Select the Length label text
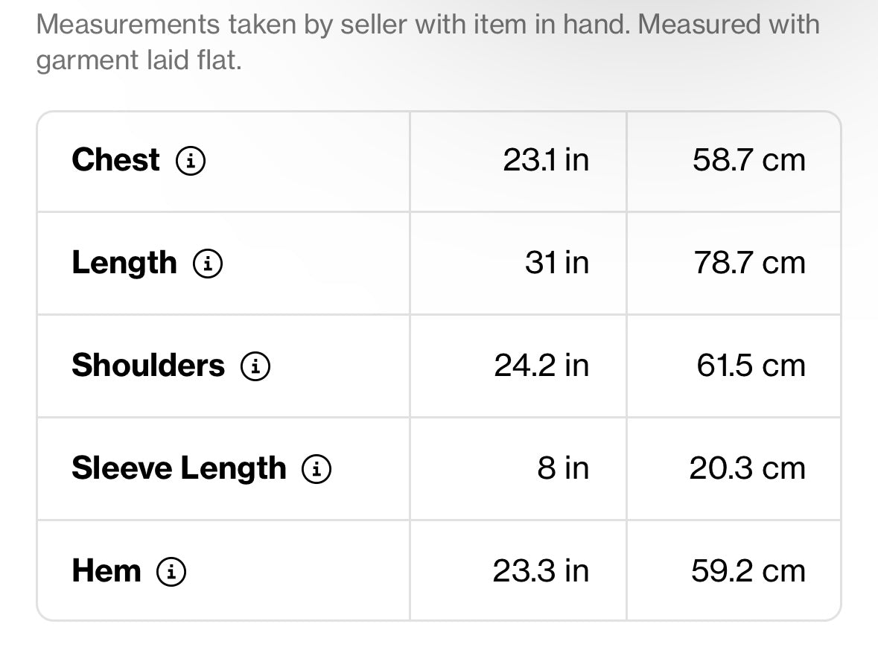Screen dimensions: 878x650 [124, 263]
